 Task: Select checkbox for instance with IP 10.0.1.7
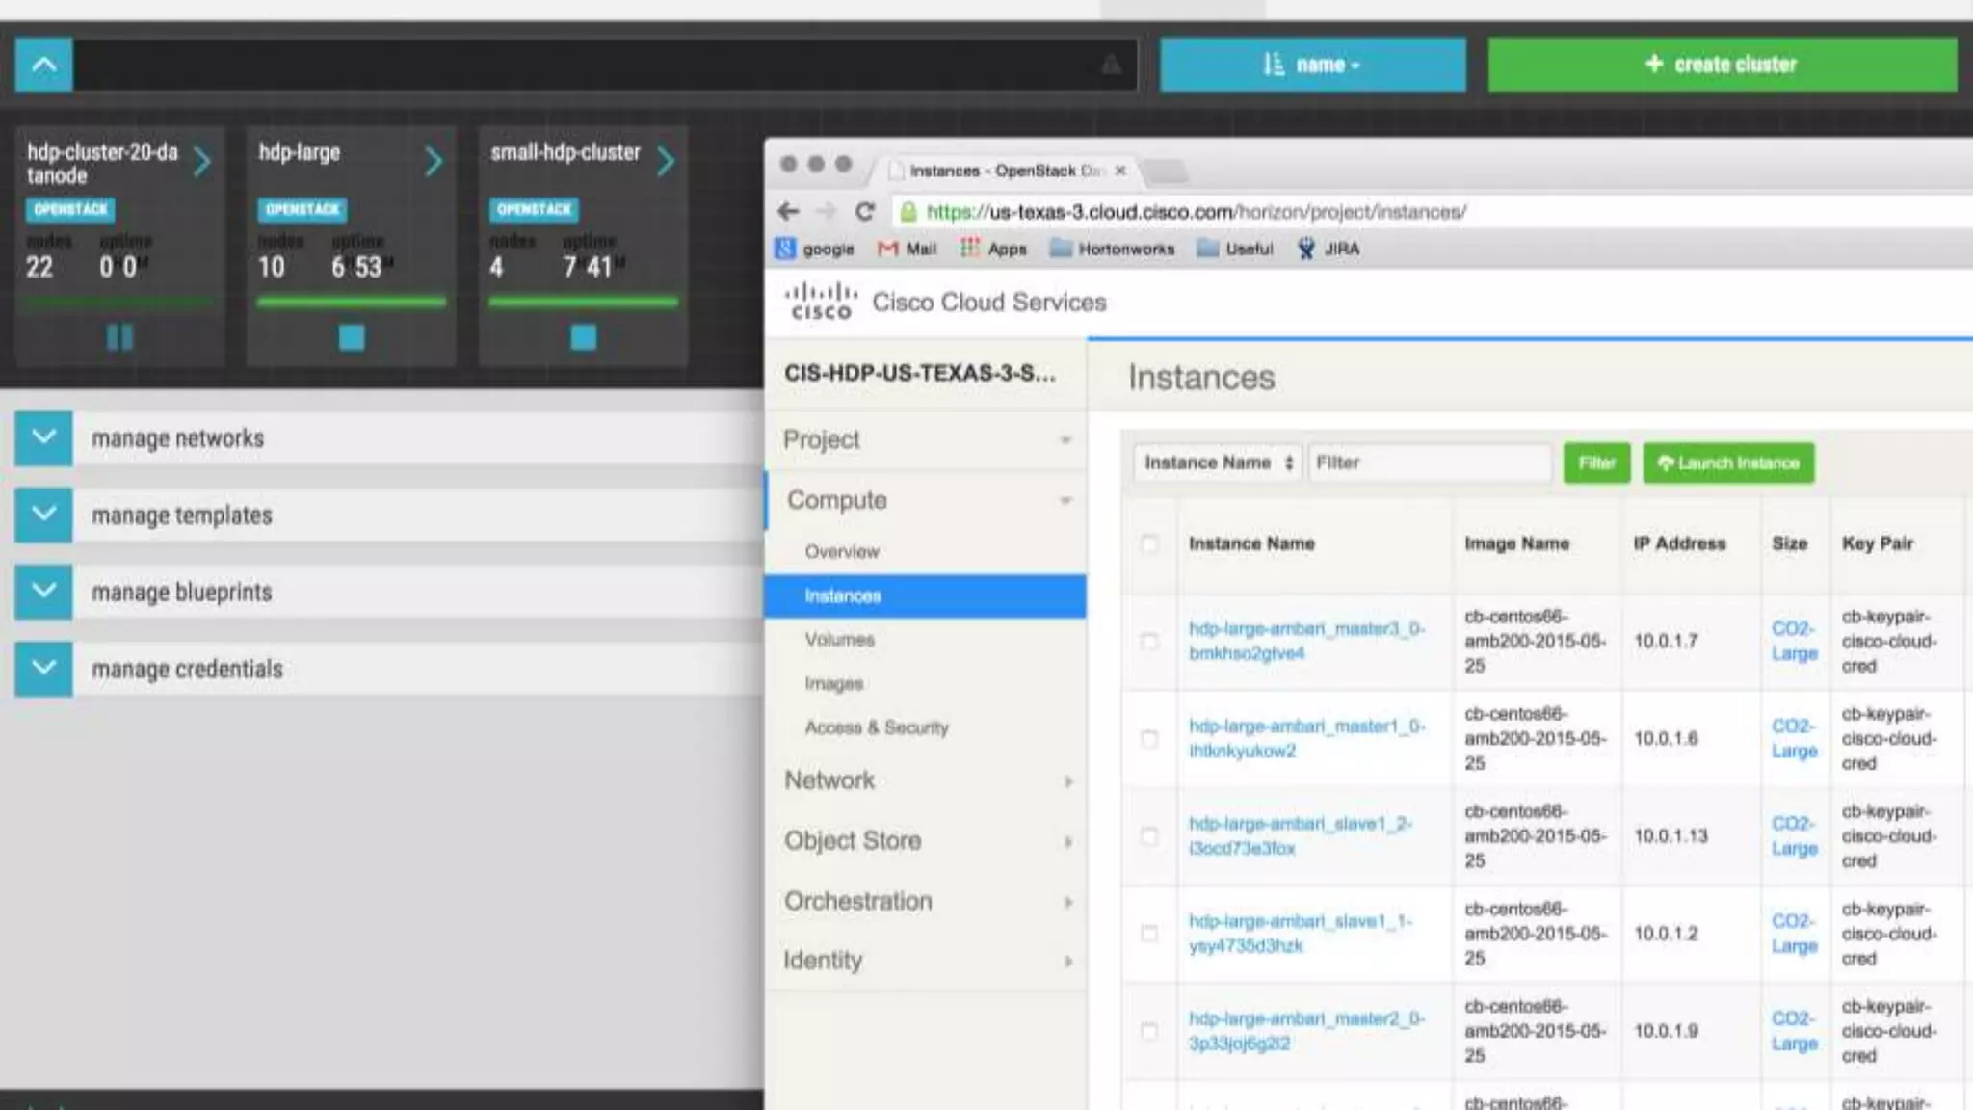pos(1149,641)
